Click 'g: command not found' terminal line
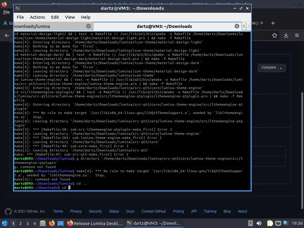This screenshot has height=228, width=304. 35,167
